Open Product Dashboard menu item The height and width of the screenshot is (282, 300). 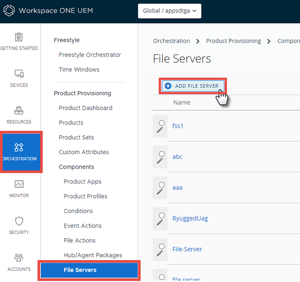click(x=85, y=108)
